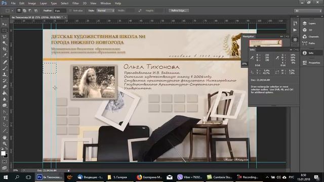Viewport: 324px width, 182px height.
Task: Select the Healing Brush tool
Action: [5, 62]
